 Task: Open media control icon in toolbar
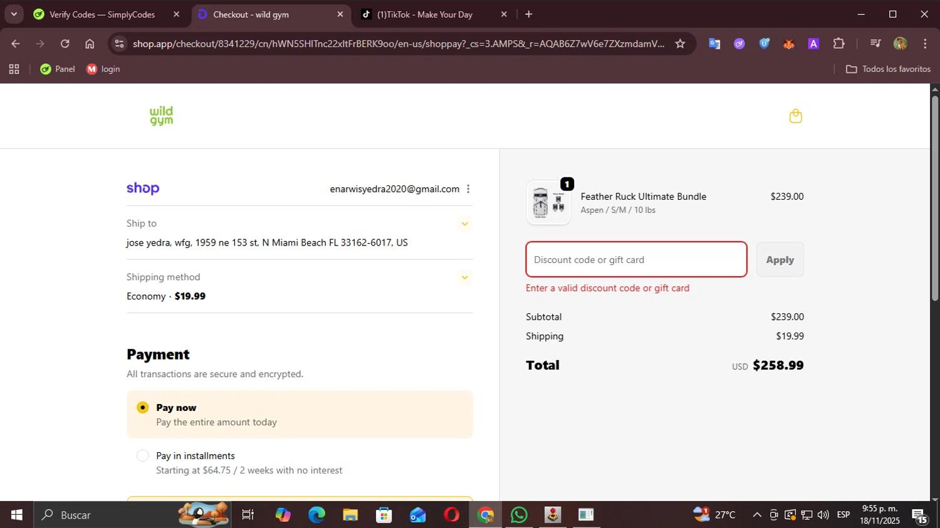[x=875, y=43]
